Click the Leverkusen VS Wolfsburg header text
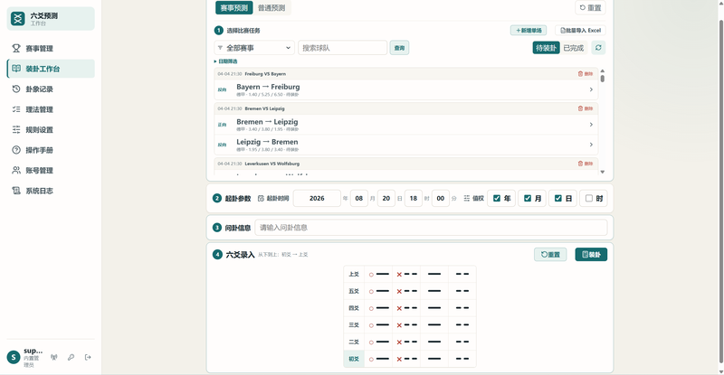This screenshot has width=724, height=375. [x=272, y=164]
